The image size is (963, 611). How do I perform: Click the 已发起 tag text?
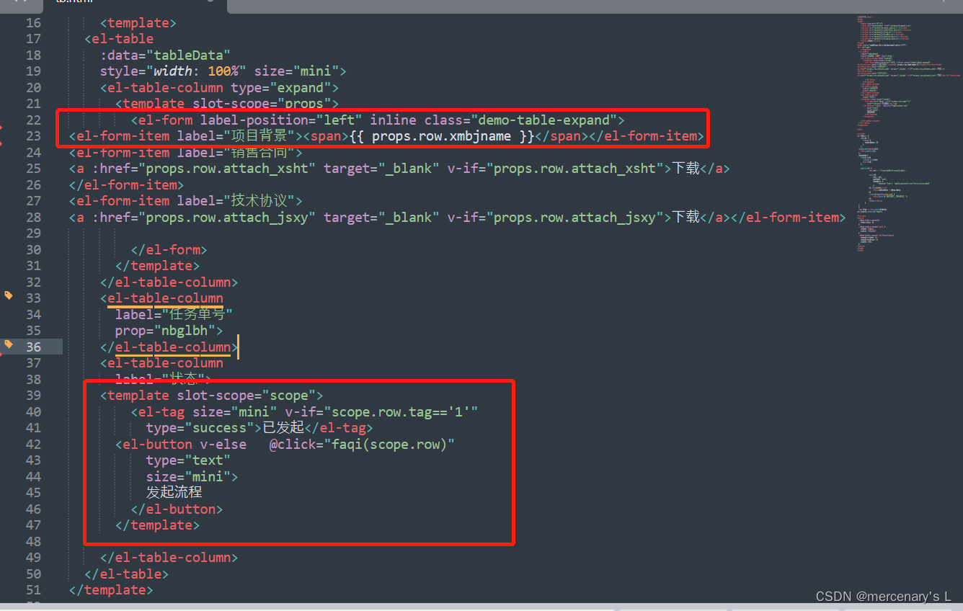(283, 428)
